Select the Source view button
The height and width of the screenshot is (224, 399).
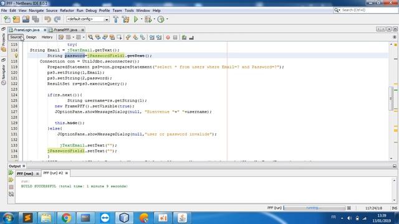tap(16, 37)
